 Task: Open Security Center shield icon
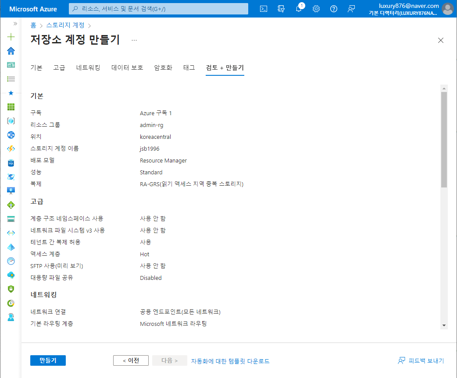tap(11, 289)
